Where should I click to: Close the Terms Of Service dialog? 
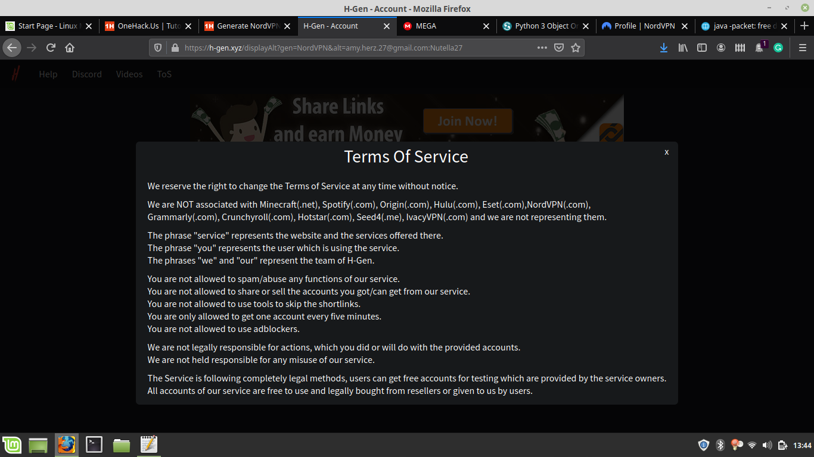click(x=666, y=152)
